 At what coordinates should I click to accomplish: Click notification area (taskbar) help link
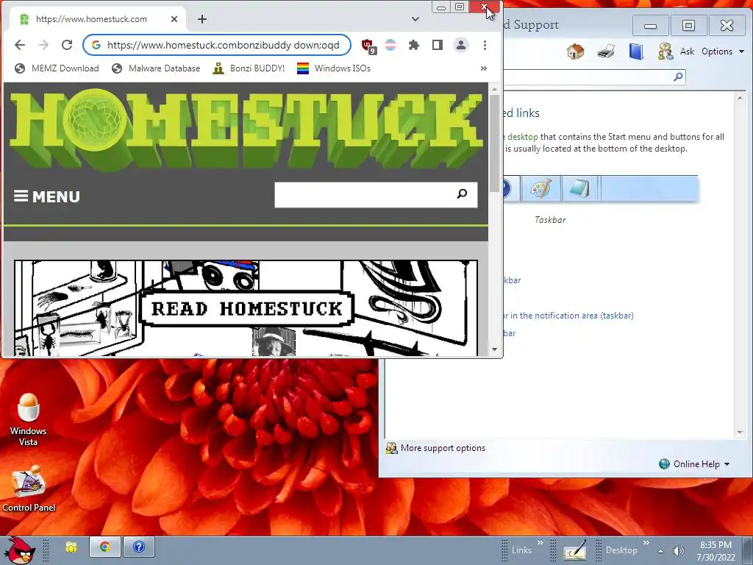click(567, 316)
